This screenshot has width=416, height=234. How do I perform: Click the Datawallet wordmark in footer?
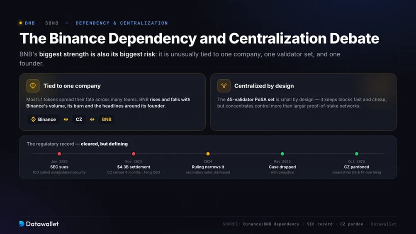(42, 224)
